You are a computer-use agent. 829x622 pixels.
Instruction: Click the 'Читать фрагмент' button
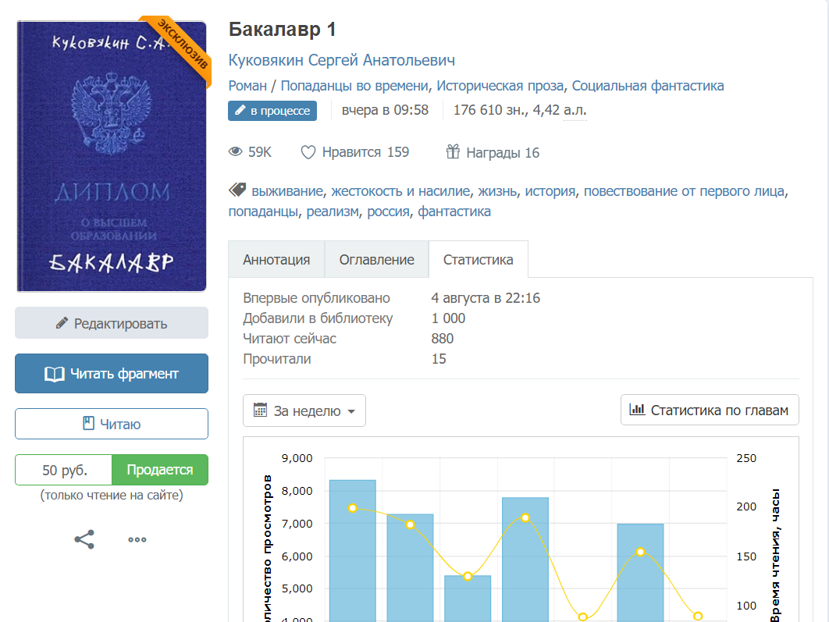(112, 374)
